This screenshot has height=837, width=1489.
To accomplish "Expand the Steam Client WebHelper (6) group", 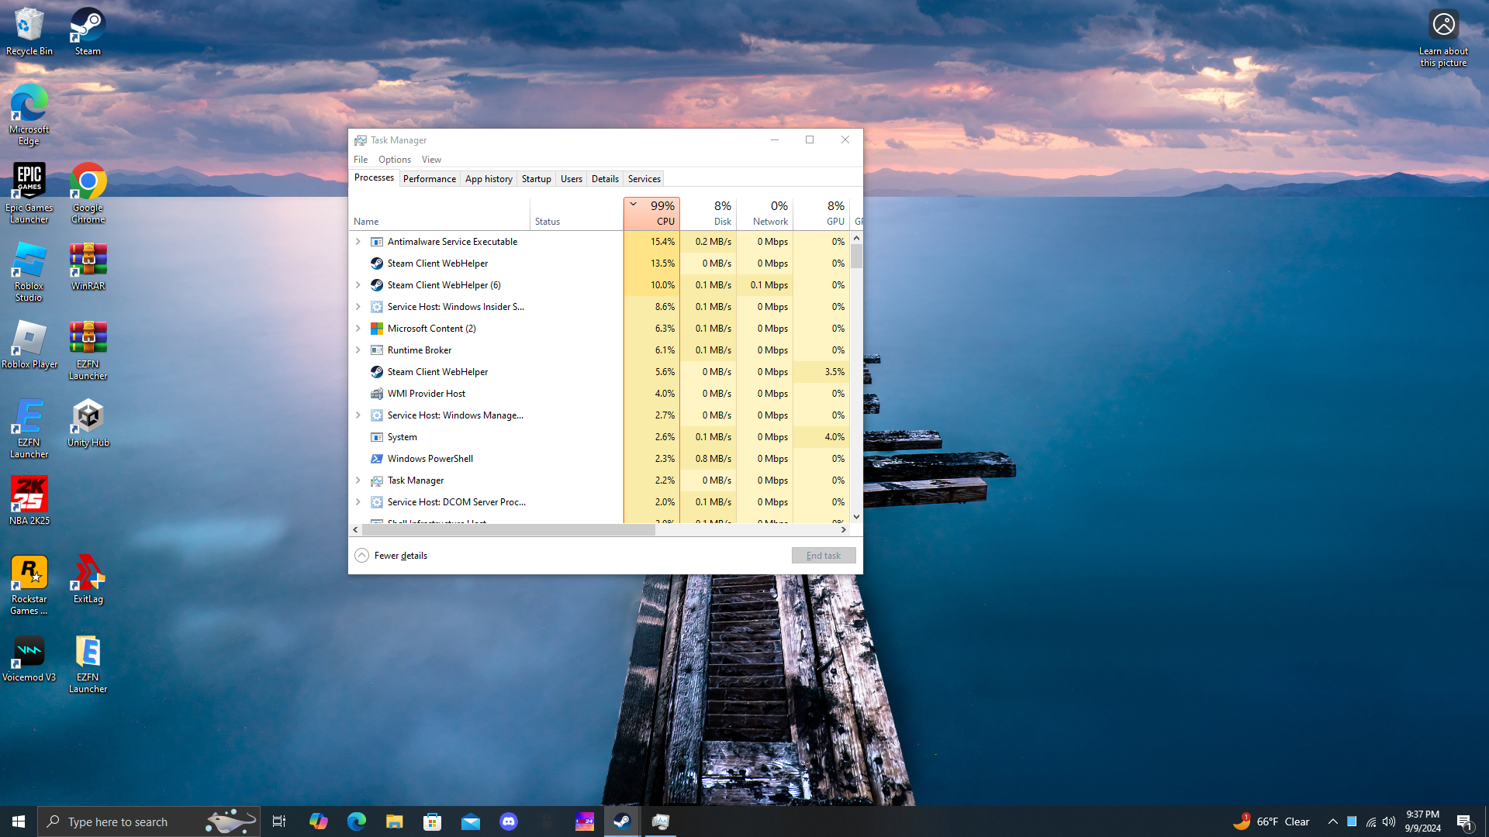I will (x=358, y=285).
